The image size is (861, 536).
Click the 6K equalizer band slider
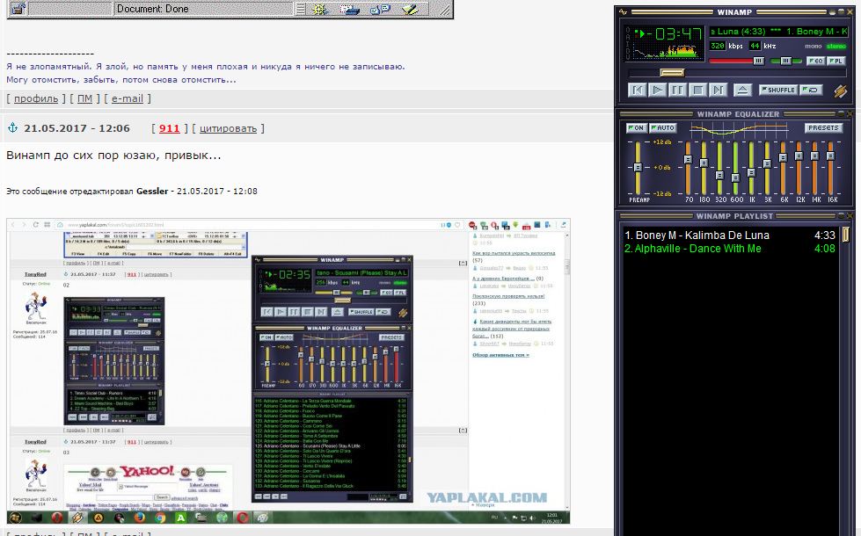click(783, 167)
